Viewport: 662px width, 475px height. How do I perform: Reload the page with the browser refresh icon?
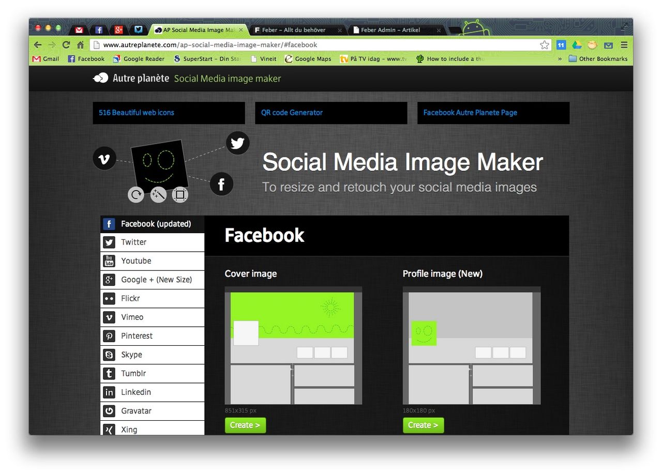click(x=66, y=45)
